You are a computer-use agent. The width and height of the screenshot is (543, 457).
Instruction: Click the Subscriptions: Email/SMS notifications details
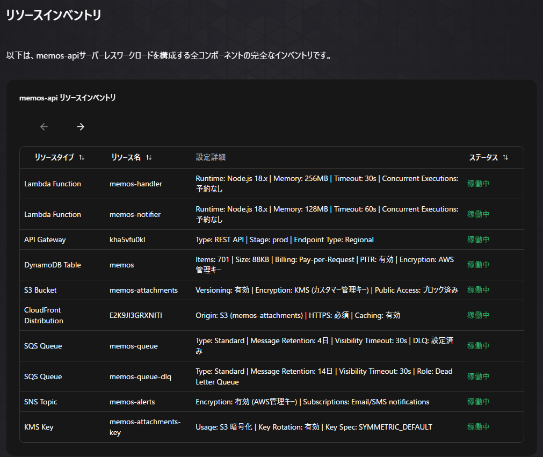tap(313, 402)
